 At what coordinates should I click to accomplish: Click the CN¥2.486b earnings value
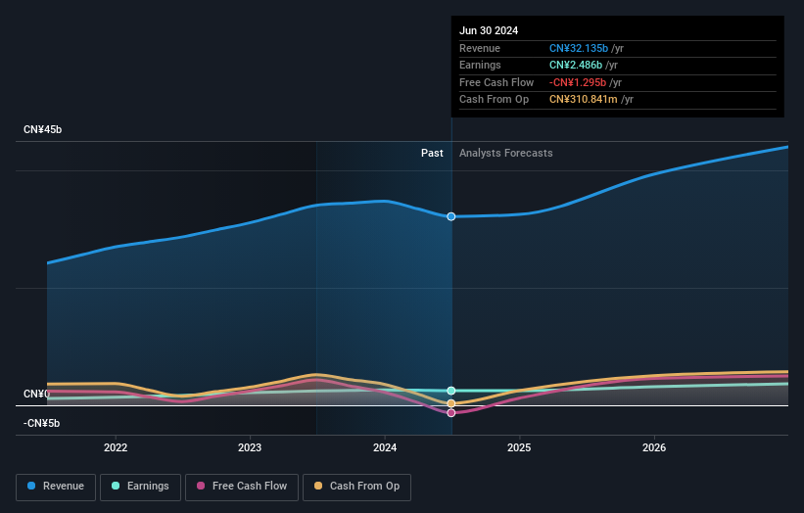[576, 65]
